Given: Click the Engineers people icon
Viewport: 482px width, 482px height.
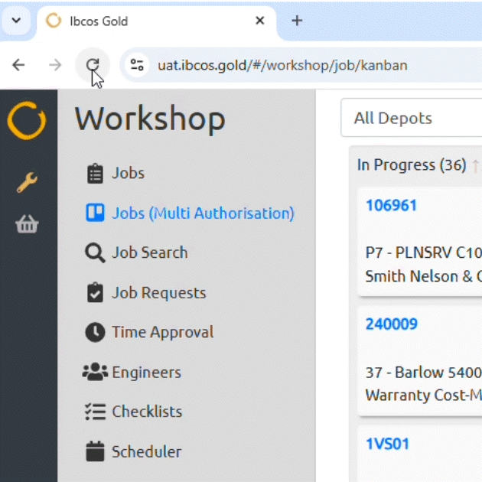Looking at the screenshot, I should click(95, 372).
